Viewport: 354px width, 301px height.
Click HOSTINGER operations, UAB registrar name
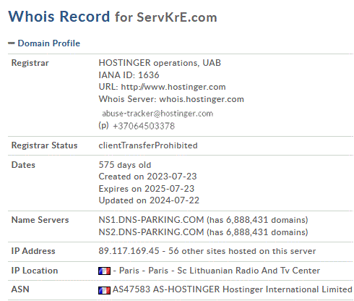[160, 63]
